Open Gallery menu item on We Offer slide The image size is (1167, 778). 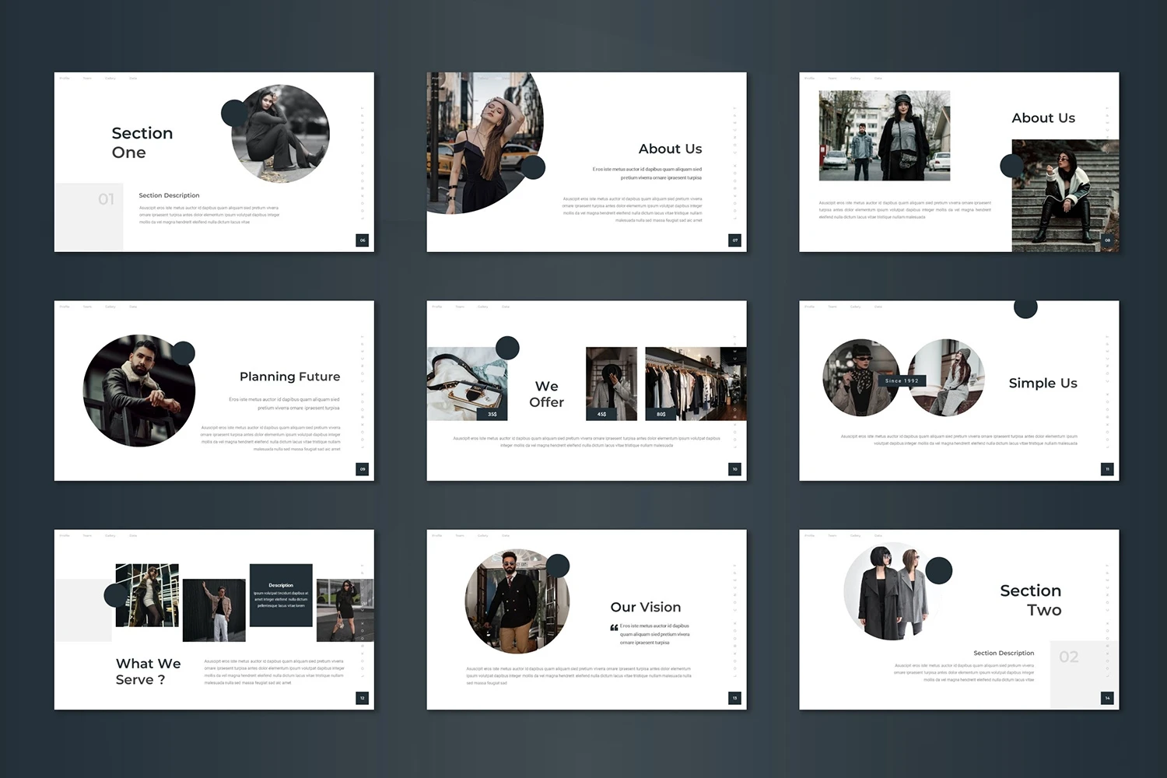(482, 307)
